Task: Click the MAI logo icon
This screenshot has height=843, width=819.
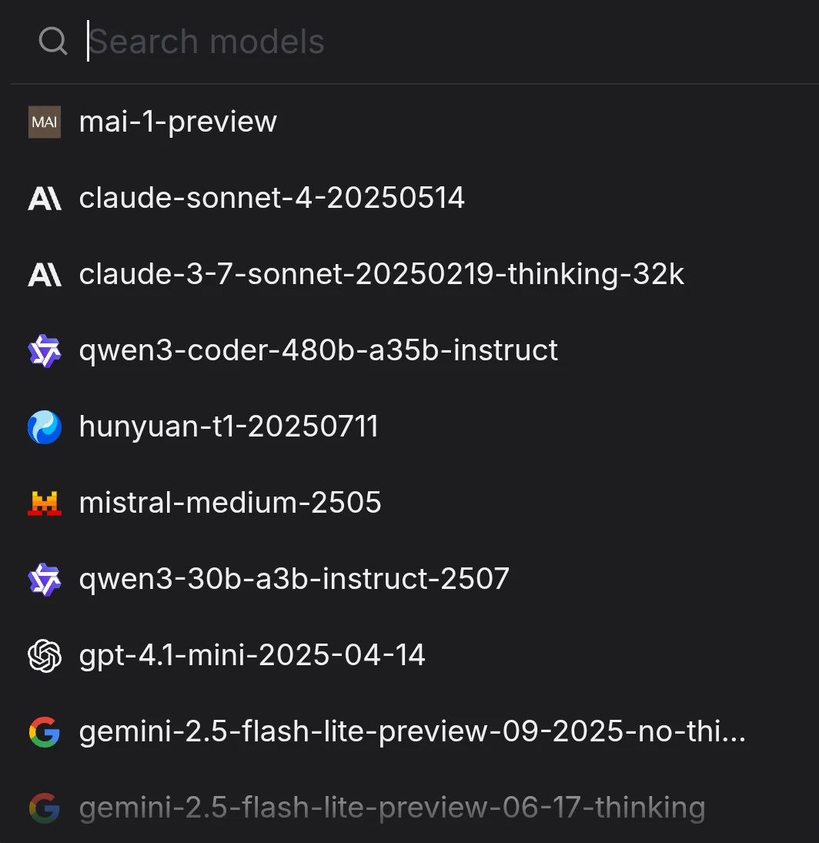Action: tap(44, 122)
